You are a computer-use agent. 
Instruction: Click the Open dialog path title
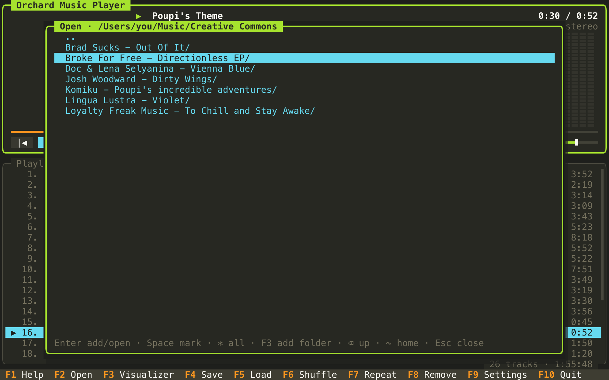click(169, 27)
